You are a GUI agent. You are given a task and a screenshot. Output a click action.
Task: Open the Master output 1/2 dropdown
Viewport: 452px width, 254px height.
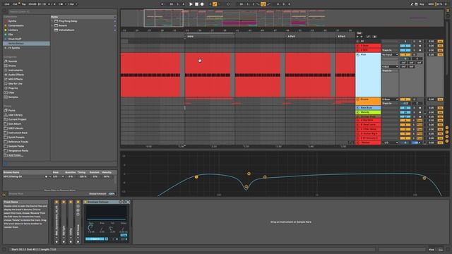click(391, 143)
